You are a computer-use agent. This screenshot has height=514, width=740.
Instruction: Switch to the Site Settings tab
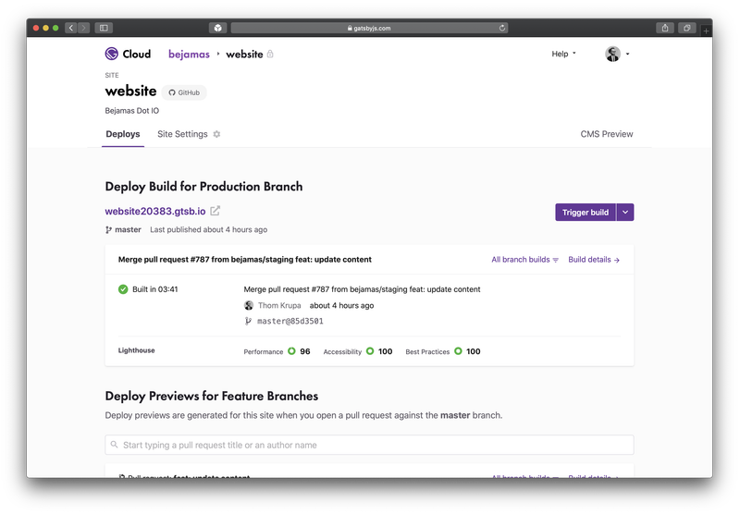pyautogui.click(x=182, y=134)
